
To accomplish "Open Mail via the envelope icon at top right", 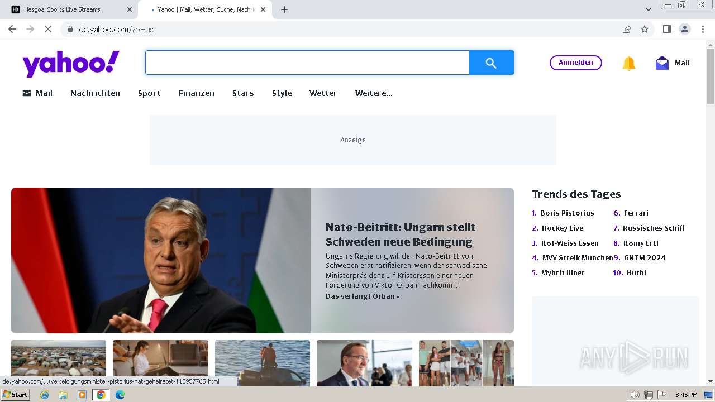I will click(662, 63).
